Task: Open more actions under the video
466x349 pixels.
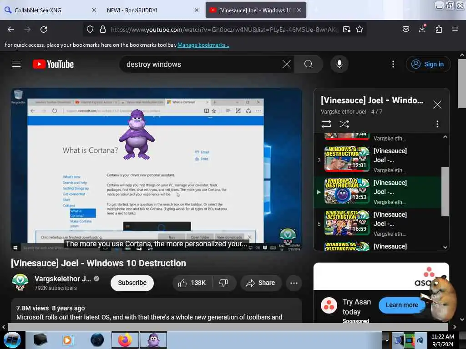Action: click(294, 283)
